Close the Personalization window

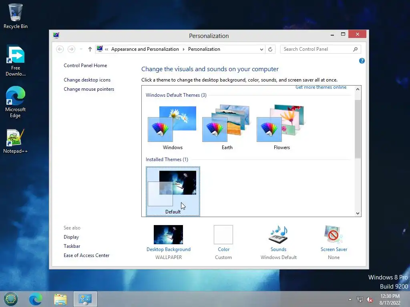coord(357,34)
